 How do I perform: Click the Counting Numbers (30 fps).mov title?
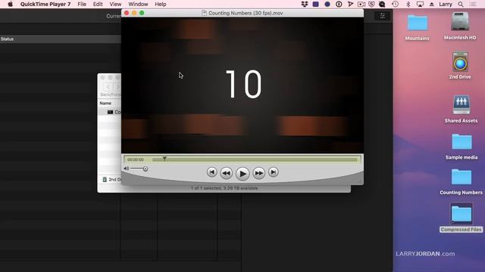(x=246, y=13)
